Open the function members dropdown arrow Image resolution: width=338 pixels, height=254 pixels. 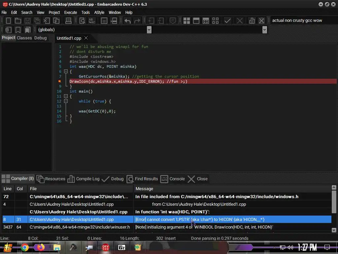click(265, 29)
